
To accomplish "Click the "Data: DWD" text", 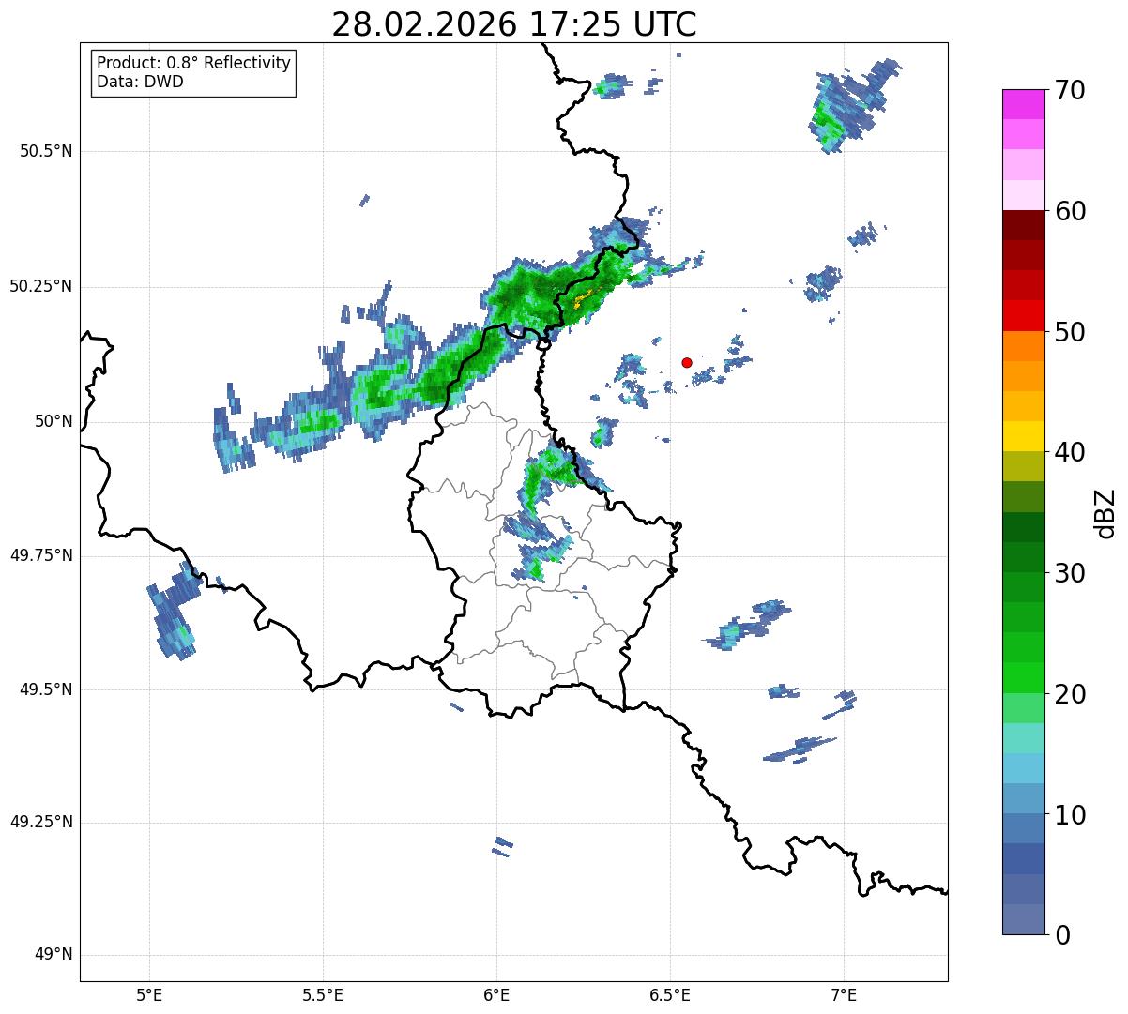I will pyautogui.click(x=140, y=82).
